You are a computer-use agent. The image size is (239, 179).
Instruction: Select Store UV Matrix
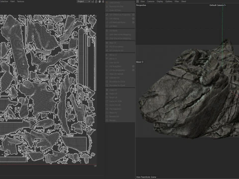[120, 74]
